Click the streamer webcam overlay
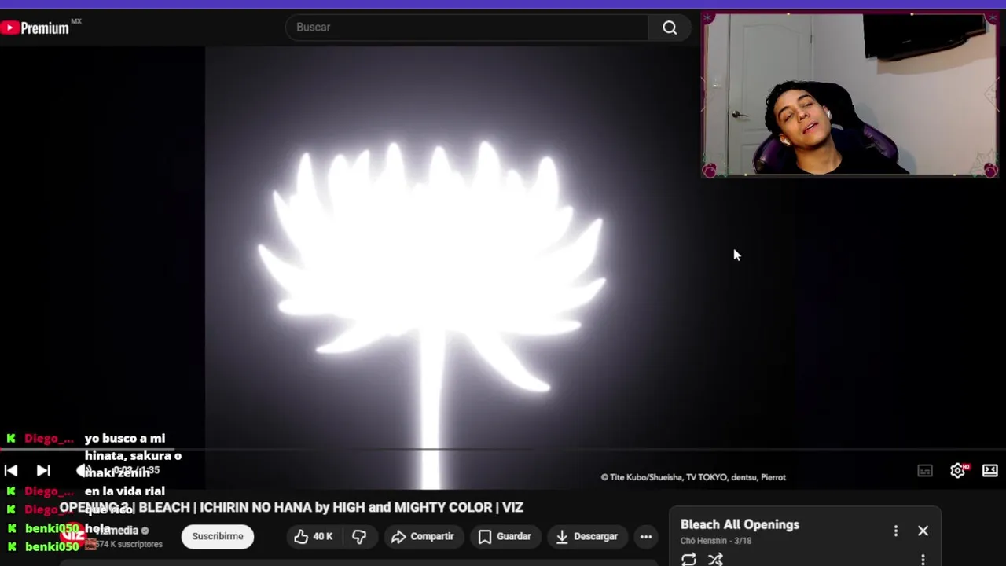The height and width of the screenshot is (566, 1006). click(x=850, y=95)
